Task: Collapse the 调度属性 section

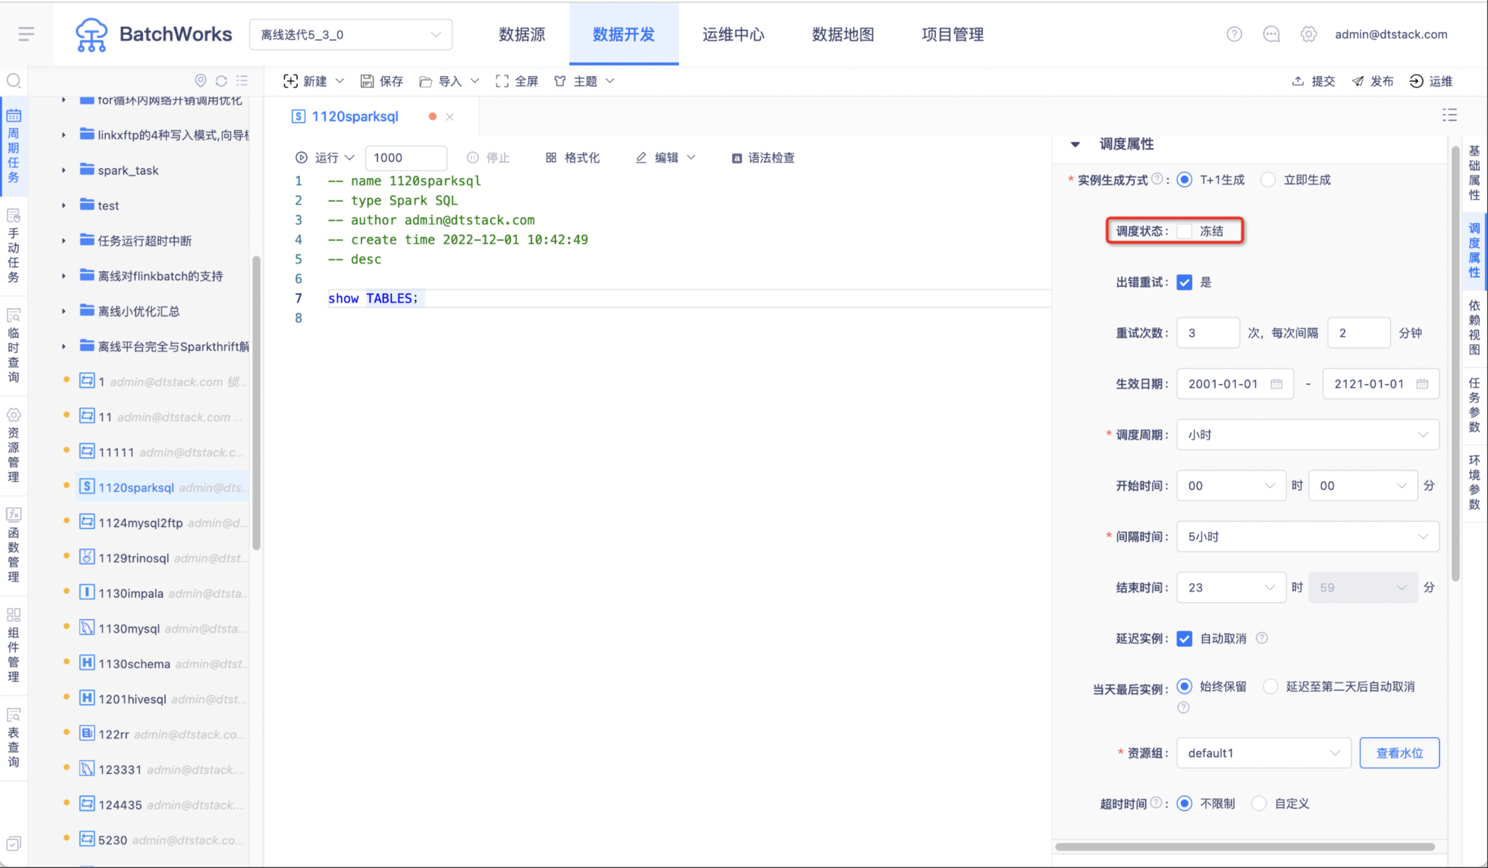Action: click(x=1075, y=144)
